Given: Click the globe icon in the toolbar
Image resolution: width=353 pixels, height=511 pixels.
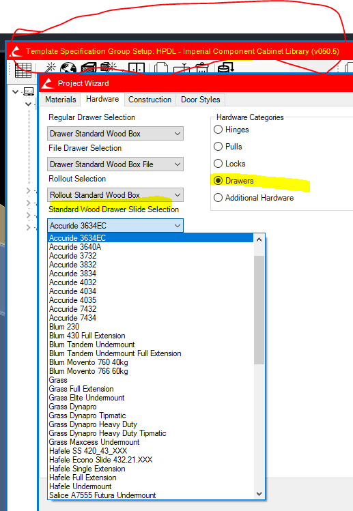Looking at the screenshot, I should (x=68, y=68).
